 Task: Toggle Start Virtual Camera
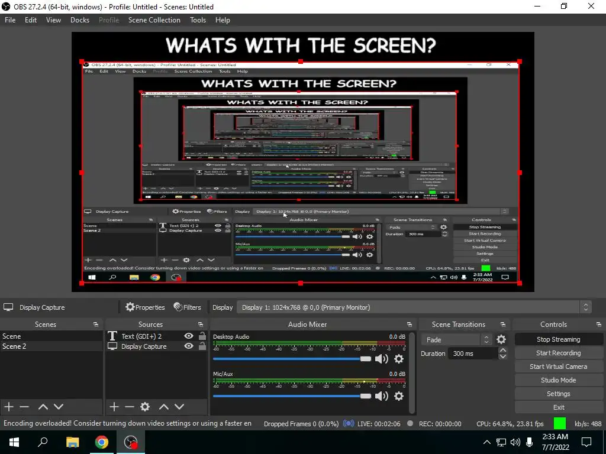(x=559, y=367)
